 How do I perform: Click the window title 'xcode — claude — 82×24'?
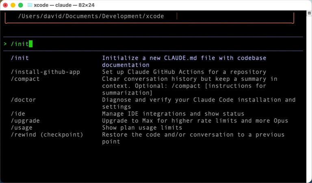click(x=64, y=5)
